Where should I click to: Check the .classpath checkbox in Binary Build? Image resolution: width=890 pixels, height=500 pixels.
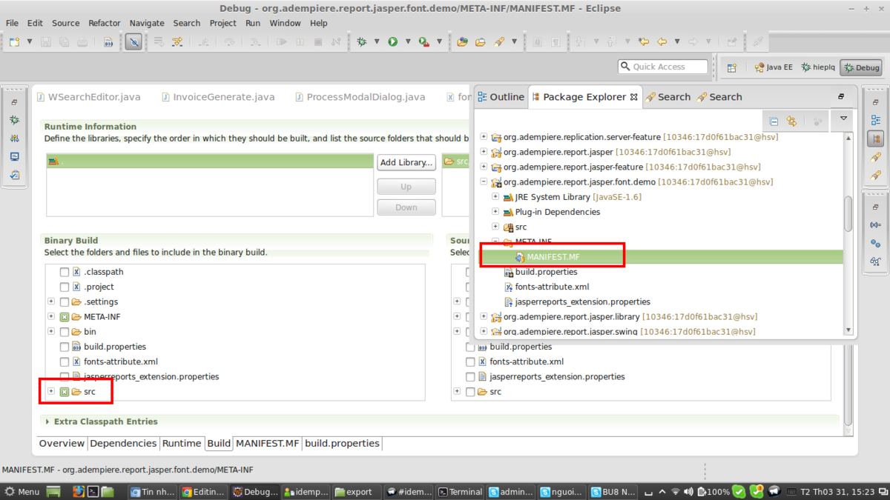(x=65, y=272)
